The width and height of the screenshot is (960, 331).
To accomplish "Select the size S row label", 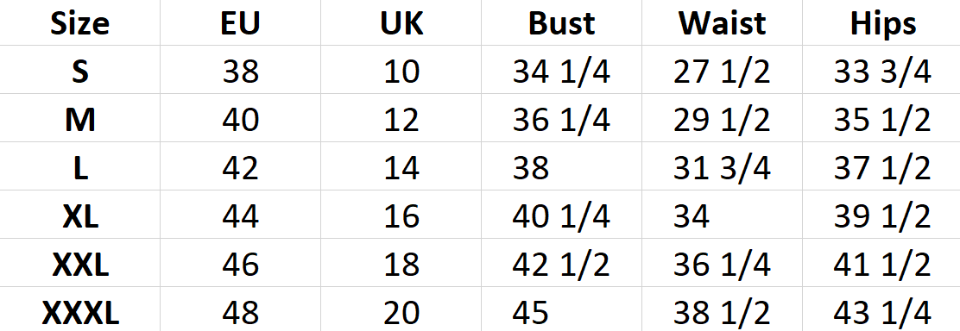I will (79, 70).
